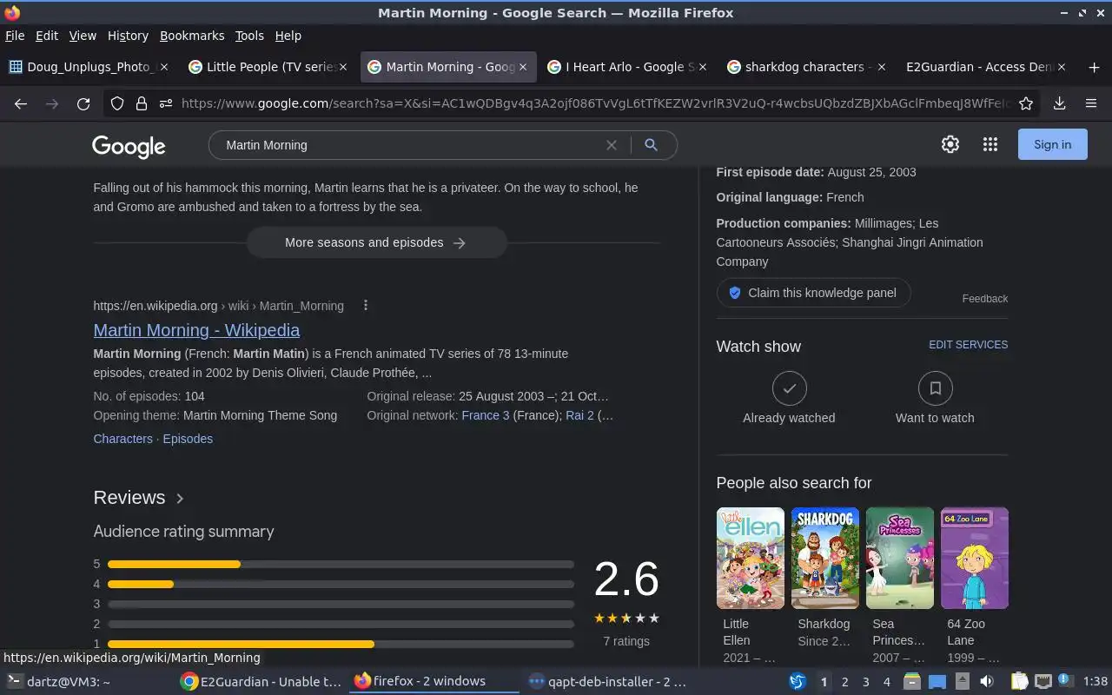This screenshot has height=695, width=1112.
Task: Open the Google apps grid
Action: [x=990, y=144]
